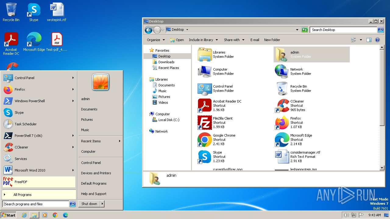Show the preview pane in Explorer
This screenshot has height=219, width=390.
coord(369,40)
